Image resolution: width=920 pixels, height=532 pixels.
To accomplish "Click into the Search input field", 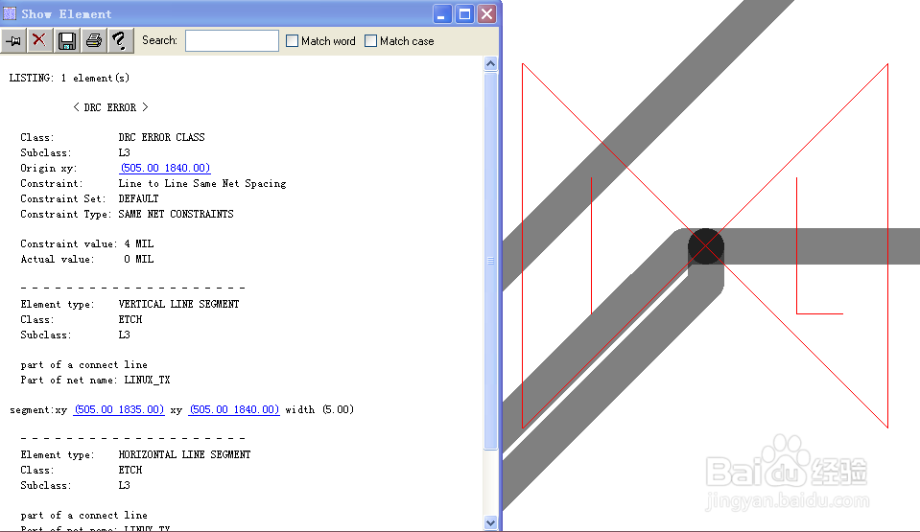I will pyautogui.click(x=232, y=41).
